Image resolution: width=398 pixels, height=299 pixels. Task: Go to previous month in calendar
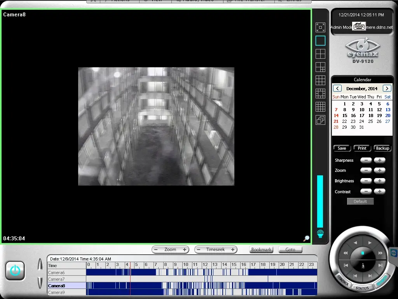click(x=337, y=89)
